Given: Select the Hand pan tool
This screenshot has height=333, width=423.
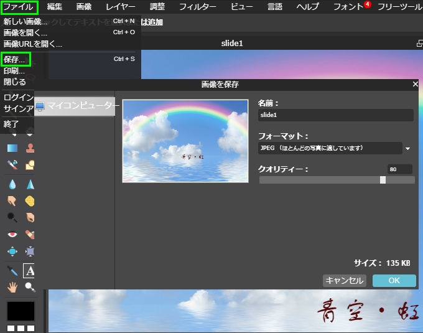Looking at the screenshot, I should pos(12,287).
